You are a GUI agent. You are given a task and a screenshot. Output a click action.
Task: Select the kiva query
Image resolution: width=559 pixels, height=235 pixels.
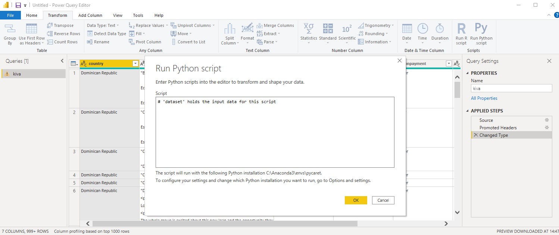click(34, 74)
